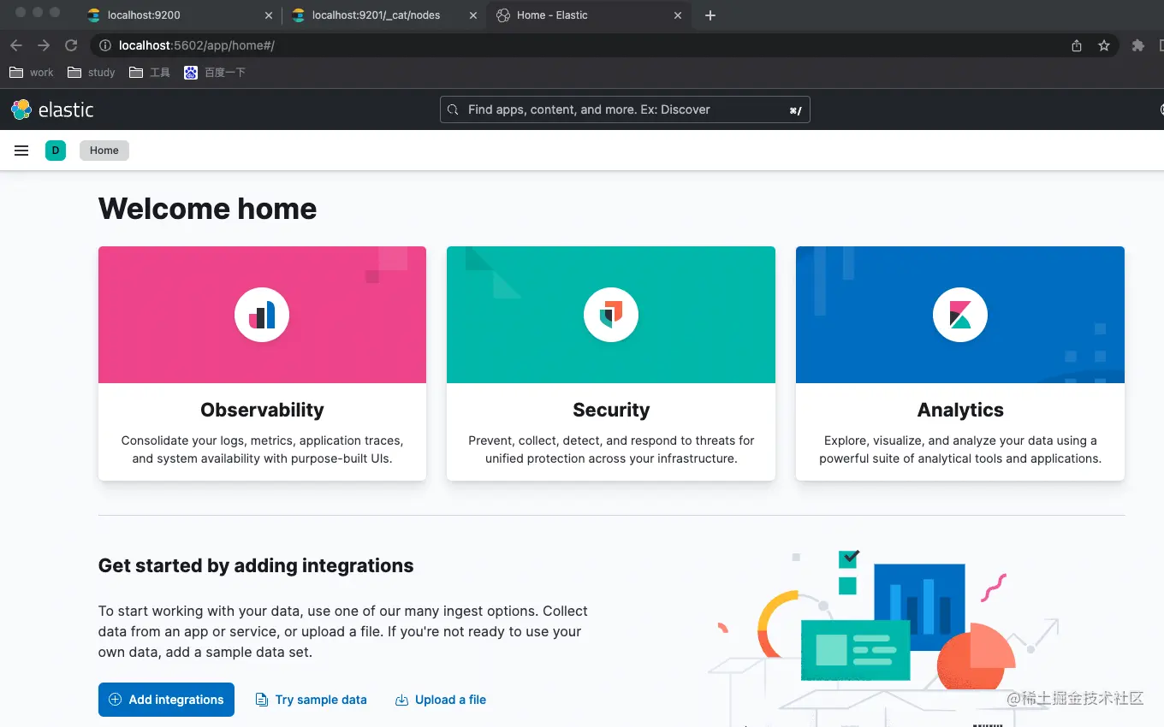Reload the current page
This screenshot has width=1164, height=727.
pyautogui.click(x=71, y=45)
